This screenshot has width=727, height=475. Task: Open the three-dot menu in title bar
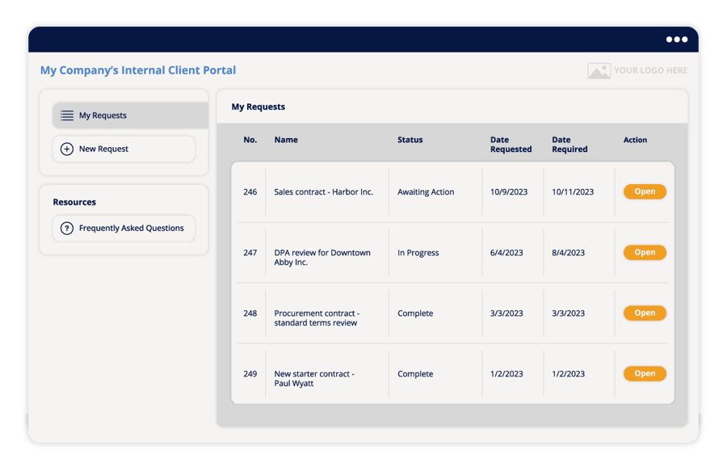coord(676,40)
